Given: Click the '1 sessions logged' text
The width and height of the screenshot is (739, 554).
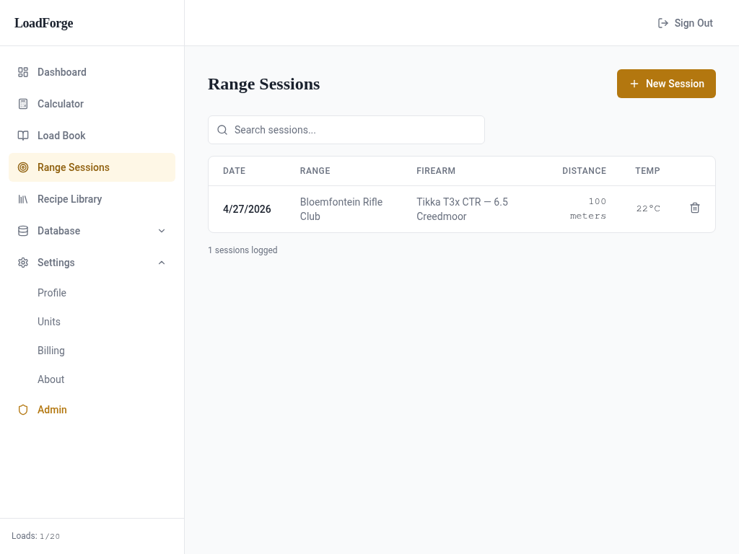Looking at the screenshot, I should [242, 250].
